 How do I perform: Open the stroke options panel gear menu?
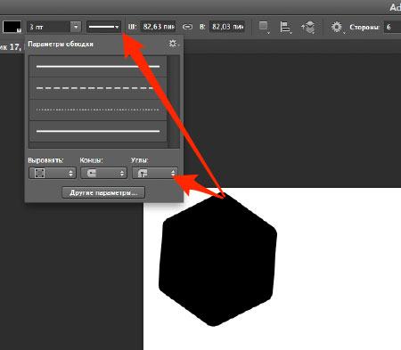point(174,44)
